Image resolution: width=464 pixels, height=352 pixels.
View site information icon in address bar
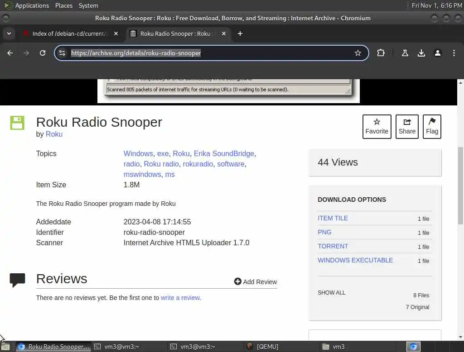coord(62,53)
